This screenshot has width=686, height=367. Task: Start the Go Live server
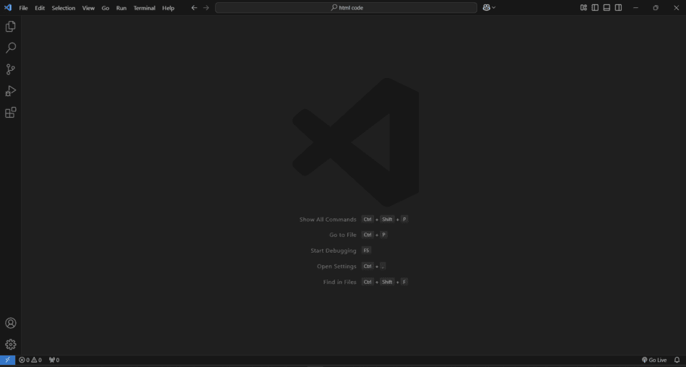point(654,360)
